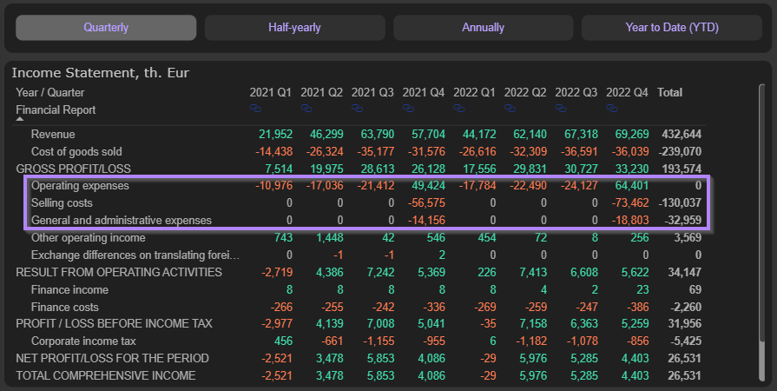Click the Year / Quarter header label

(50, 92)
